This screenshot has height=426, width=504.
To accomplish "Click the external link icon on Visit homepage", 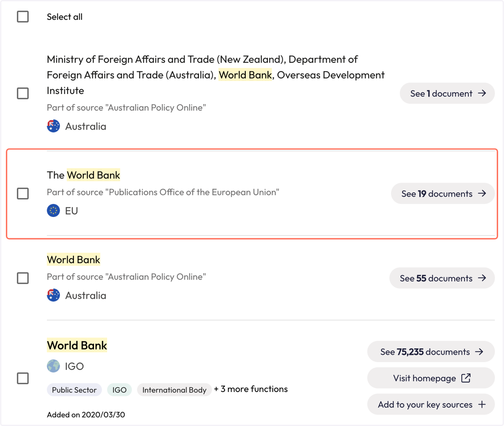I will [x=466, y=378].
